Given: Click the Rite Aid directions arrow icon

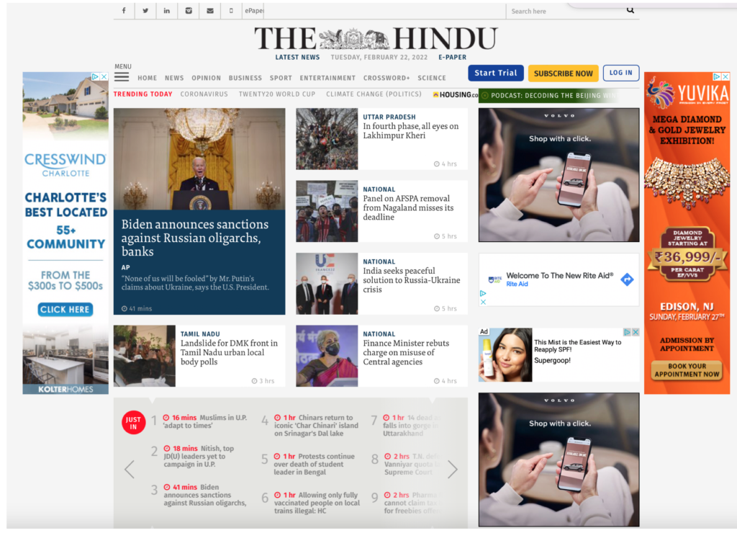Looking at the screenshot, I should point(627,279).
